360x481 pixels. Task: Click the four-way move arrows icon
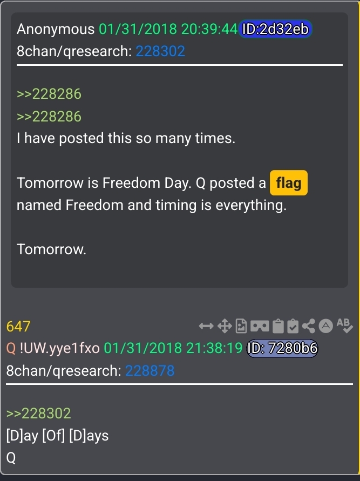click(225, 326)
